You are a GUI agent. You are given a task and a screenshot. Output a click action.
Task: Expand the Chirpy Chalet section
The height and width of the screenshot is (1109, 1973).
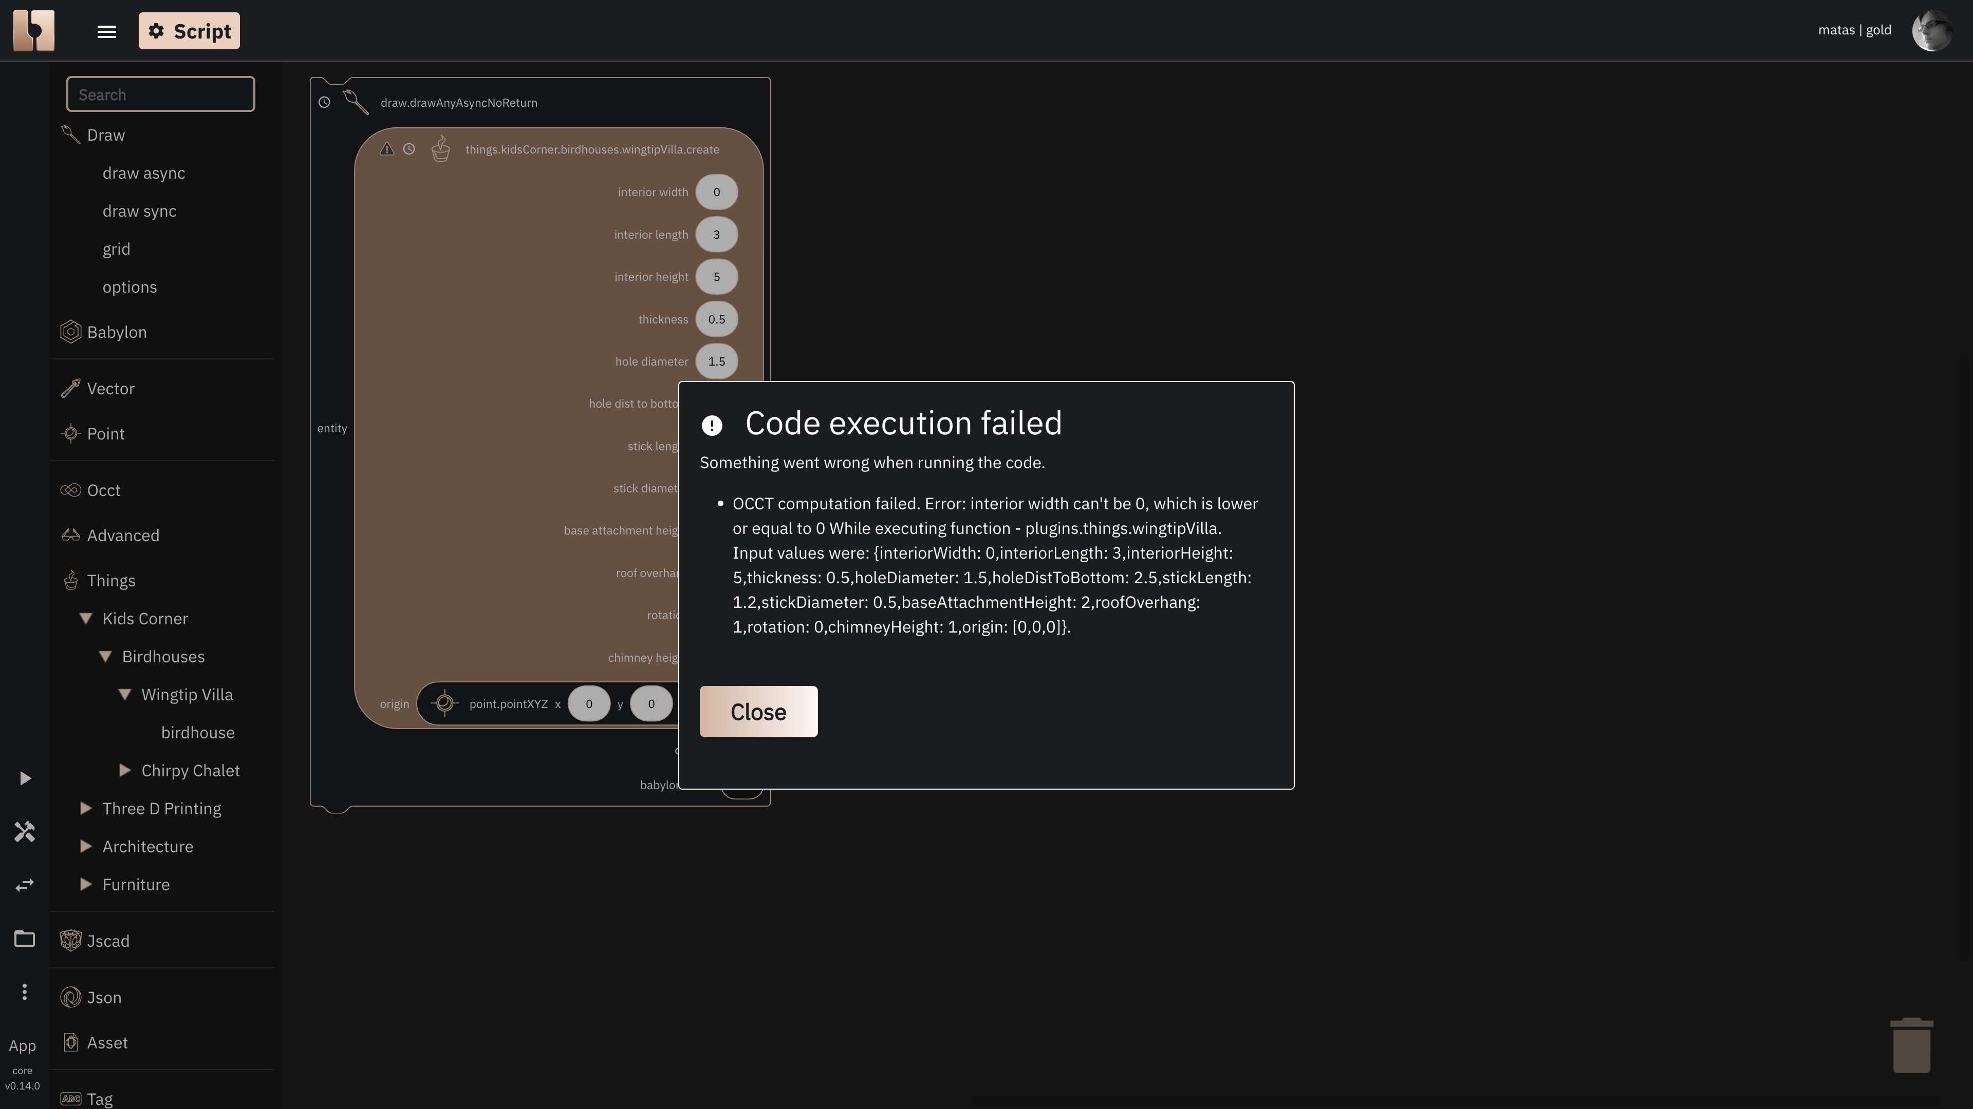(125, 770)
